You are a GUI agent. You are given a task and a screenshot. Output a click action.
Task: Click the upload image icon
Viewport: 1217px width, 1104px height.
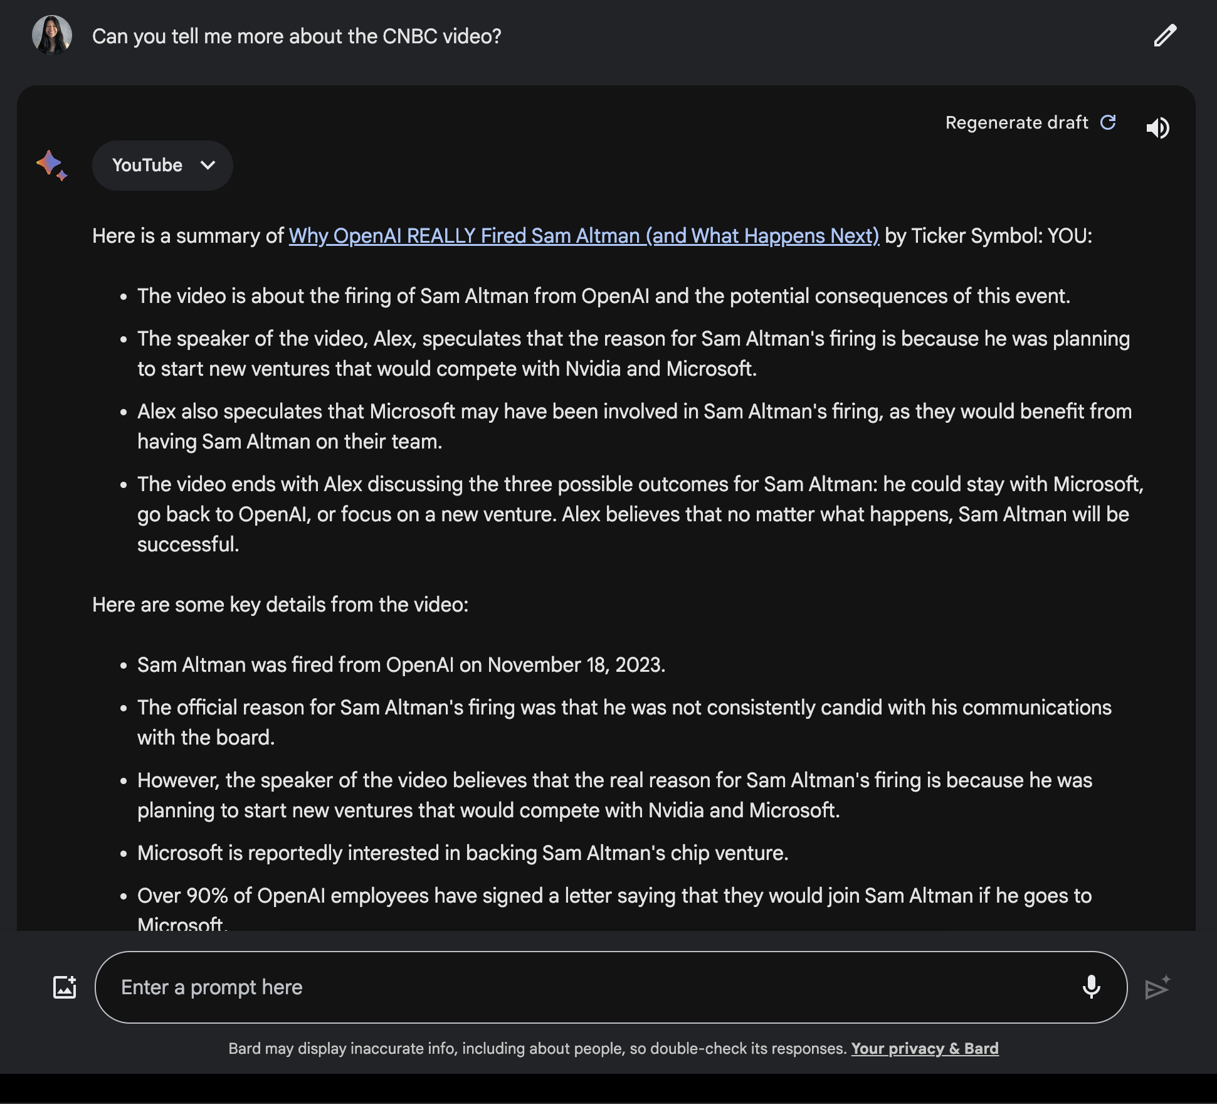(x=65, y=987)
